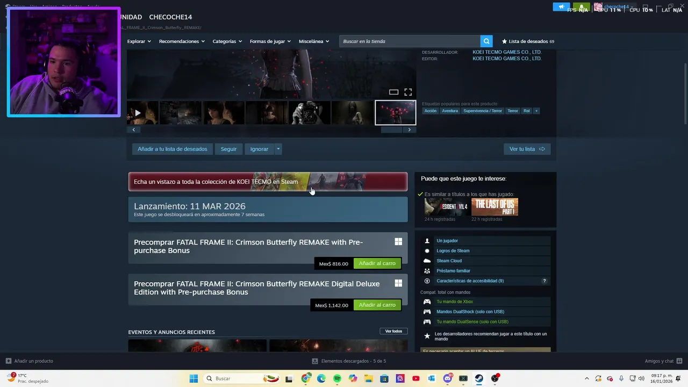Click the editor KOEI TECMO GAMES link

tap(507, 59)
